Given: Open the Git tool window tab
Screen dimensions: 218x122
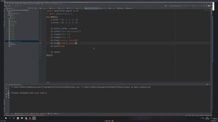Looking at the screenshot, I should (x=7, y=114).
